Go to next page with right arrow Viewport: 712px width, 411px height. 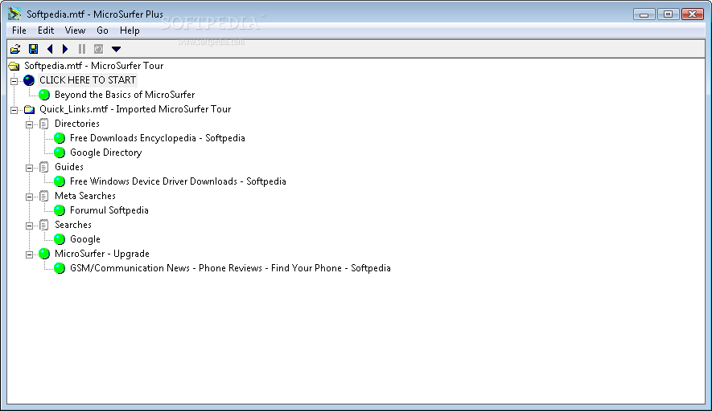[x=65, y=49]
